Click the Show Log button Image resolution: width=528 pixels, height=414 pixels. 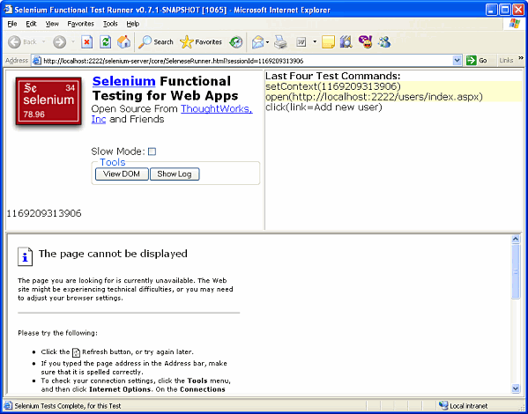[175, 174]
